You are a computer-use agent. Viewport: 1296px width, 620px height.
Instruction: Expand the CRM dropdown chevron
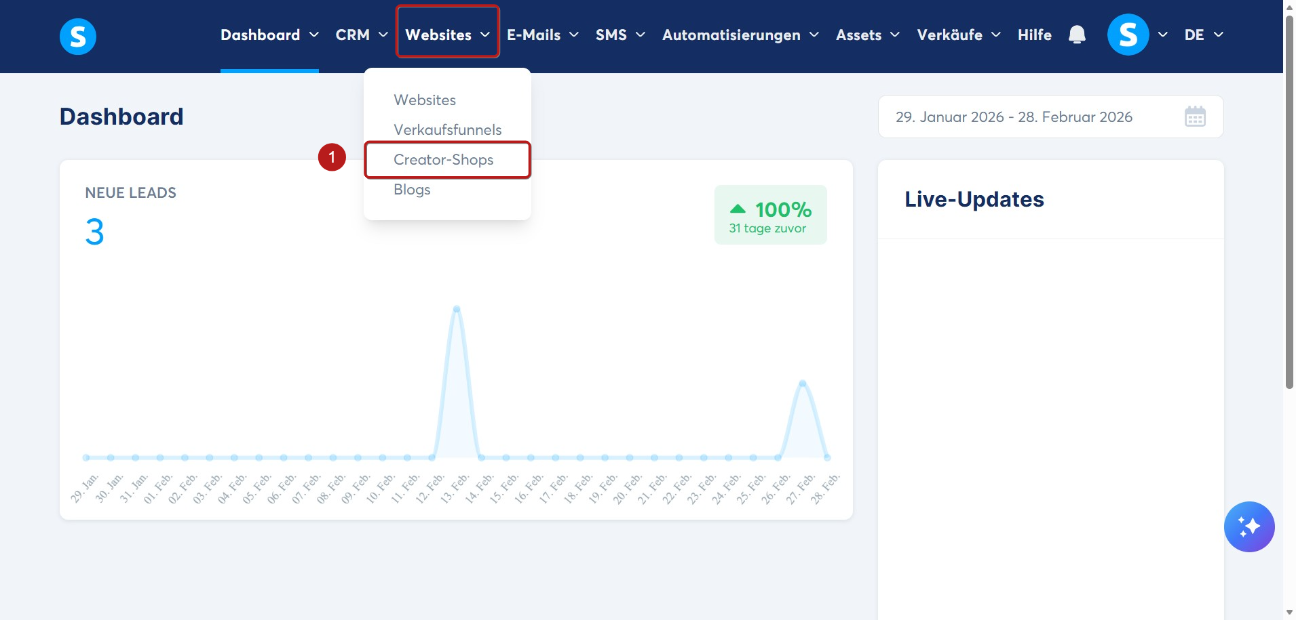pyautogui.click(x=383, y=35)
